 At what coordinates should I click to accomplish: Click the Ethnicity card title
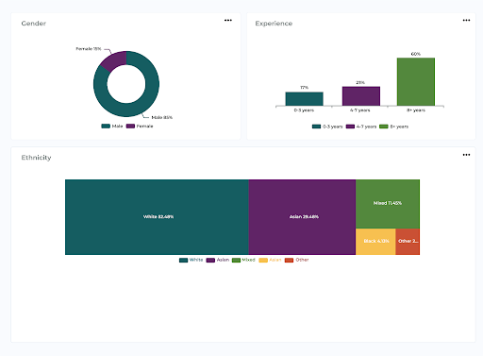click(36, 158)
